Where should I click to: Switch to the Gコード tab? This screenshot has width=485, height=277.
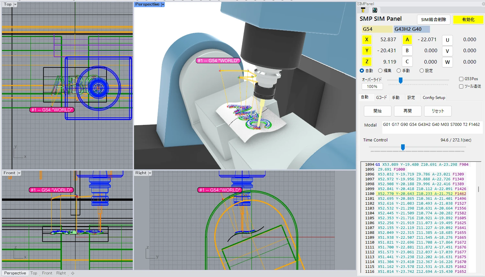381,97
